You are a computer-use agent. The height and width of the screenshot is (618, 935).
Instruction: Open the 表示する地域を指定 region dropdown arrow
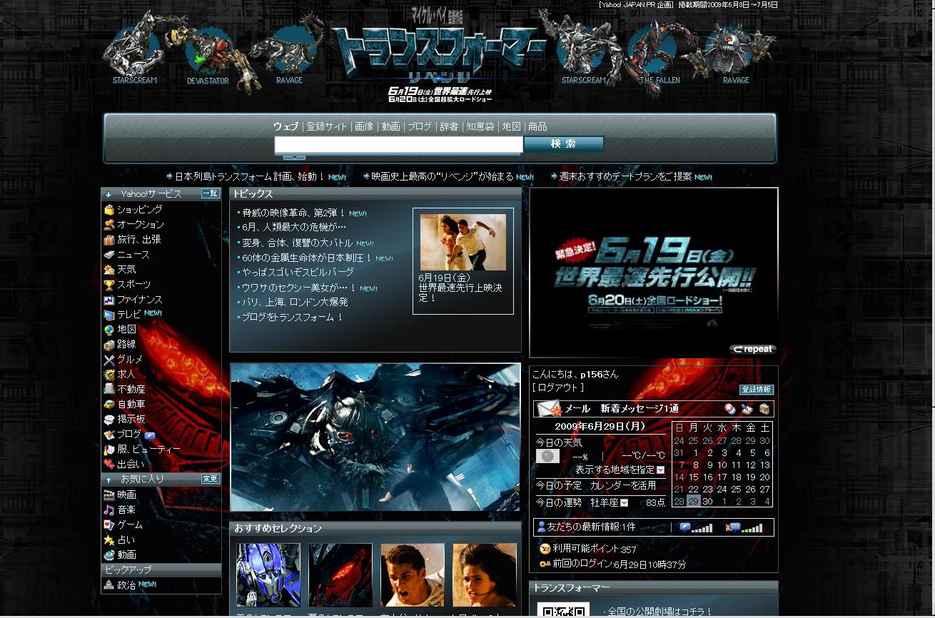pos(660,470)
